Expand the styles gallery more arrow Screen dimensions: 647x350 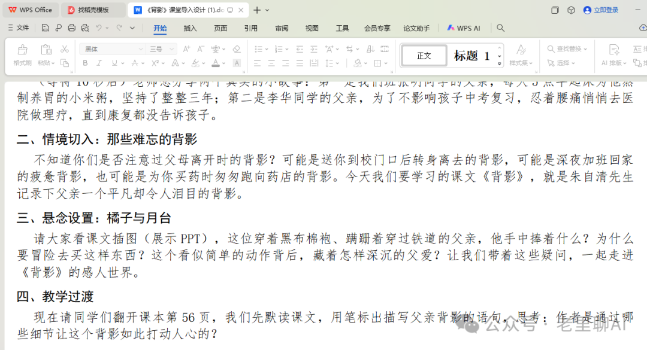click(499, 64)
